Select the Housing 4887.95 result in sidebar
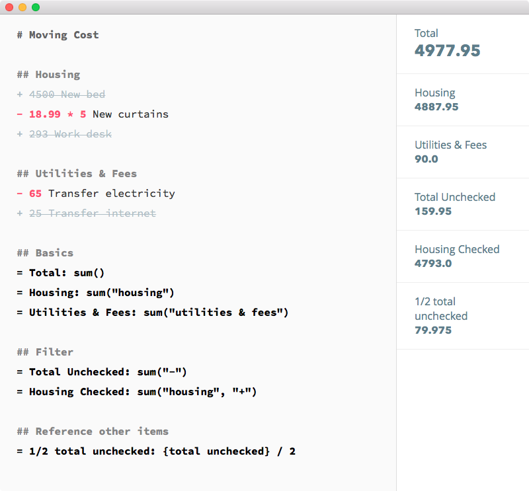The height and width of the screenshot is (491, 529). tap(463, 100)
